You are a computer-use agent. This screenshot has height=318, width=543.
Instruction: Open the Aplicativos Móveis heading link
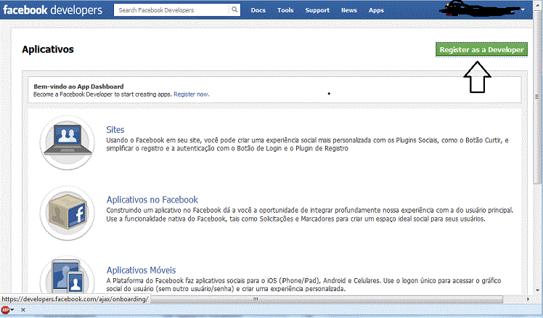click(141, 270)
